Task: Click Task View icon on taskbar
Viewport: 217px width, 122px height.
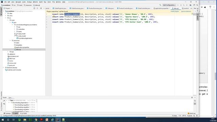Action: click(x=14, y=120)
